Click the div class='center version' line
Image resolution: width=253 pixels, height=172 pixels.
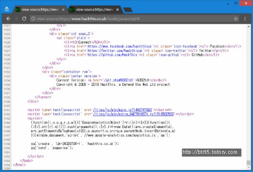75,76
